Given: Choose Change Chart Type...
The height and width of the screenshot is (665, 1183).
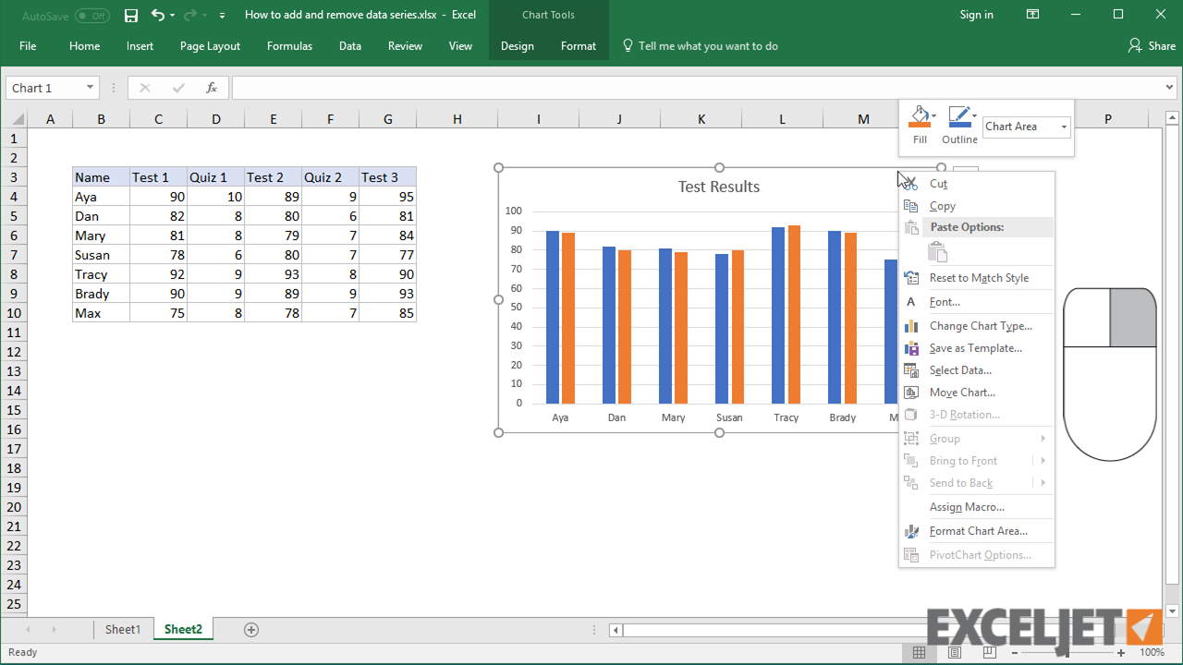Looking at the screenshot, I should [977, 326].
